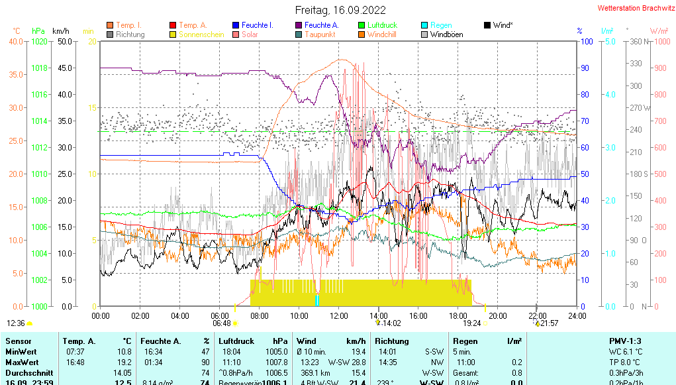Click the red Temp. A. legend swatch

point(173,25)
